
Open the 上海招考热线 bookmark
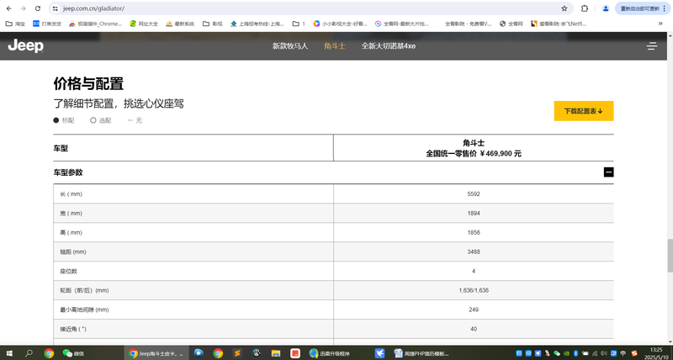click(257, 24)
